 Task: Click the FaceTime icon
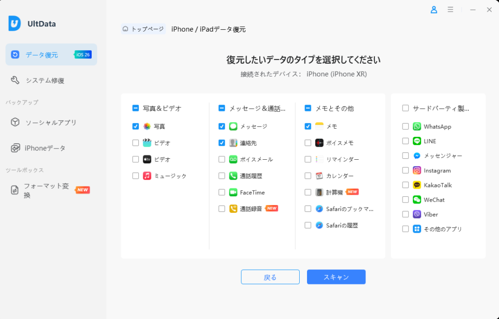click(233, 192)
